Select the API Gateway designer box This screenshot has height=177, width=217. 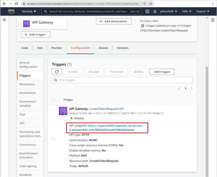tap(44, 23)
